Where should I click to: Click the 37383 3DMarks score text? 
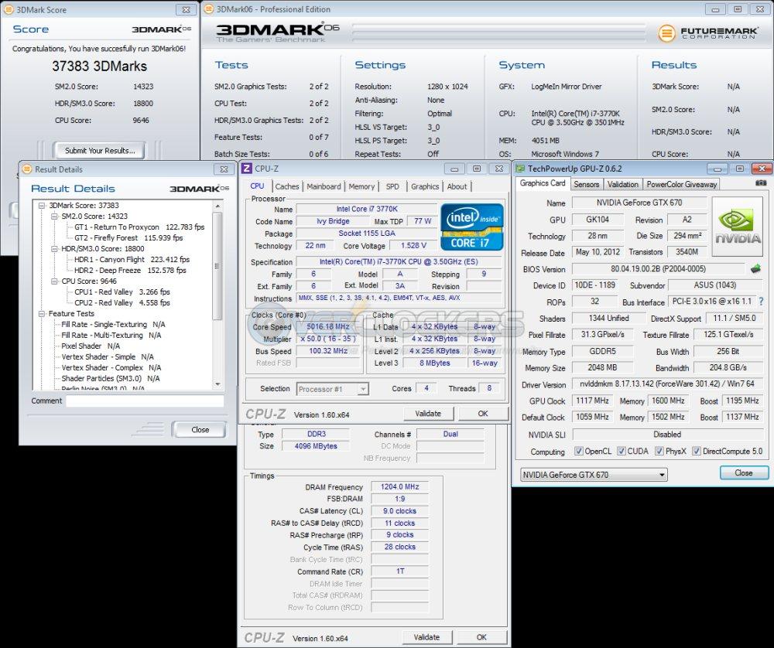tap(99, 66)
